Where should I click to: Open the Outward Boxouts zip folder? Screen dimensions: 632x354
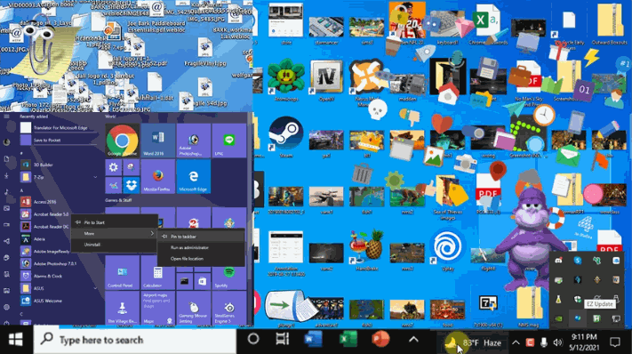[x=609, y=24]
